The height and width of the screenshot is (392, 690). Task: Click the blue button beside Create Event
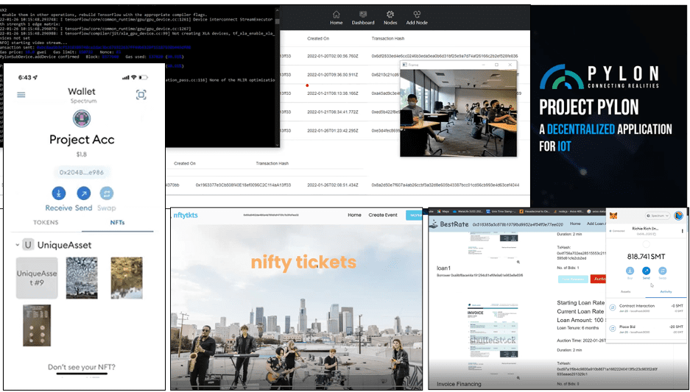pos(414,215)
